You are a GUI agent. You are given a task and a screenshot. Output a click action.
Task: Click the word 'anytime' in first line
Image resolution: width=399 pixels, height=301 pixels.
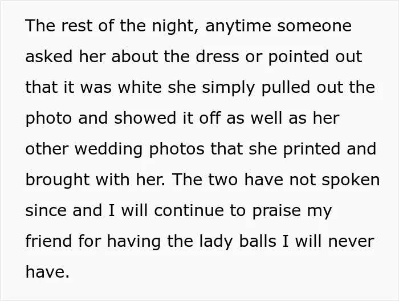tap(238, 27)
